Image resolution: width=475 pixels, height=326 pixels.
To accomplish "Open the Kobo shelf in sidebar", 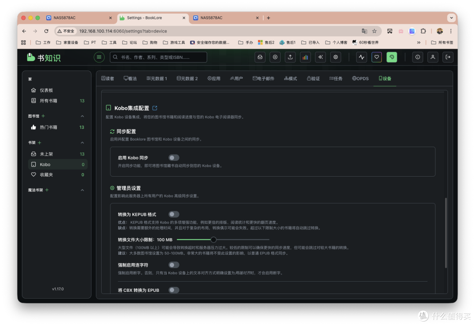I will [58, 164].
